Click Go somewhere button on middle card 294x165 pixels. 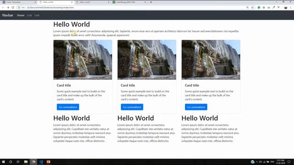coord(132,107)
